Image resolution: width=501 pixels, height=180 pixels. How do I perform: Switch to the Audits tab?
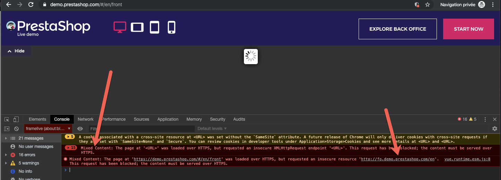239,119
